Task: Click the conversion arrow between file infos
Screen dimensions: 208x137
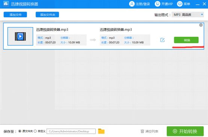Action: (x=93, y=40)
